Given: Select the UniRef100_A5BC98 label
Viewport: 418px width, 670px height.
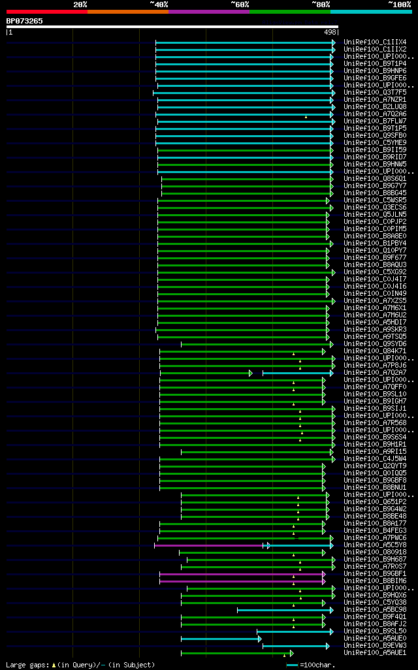Looking at the screenshot, I should [x=376, y=610].
